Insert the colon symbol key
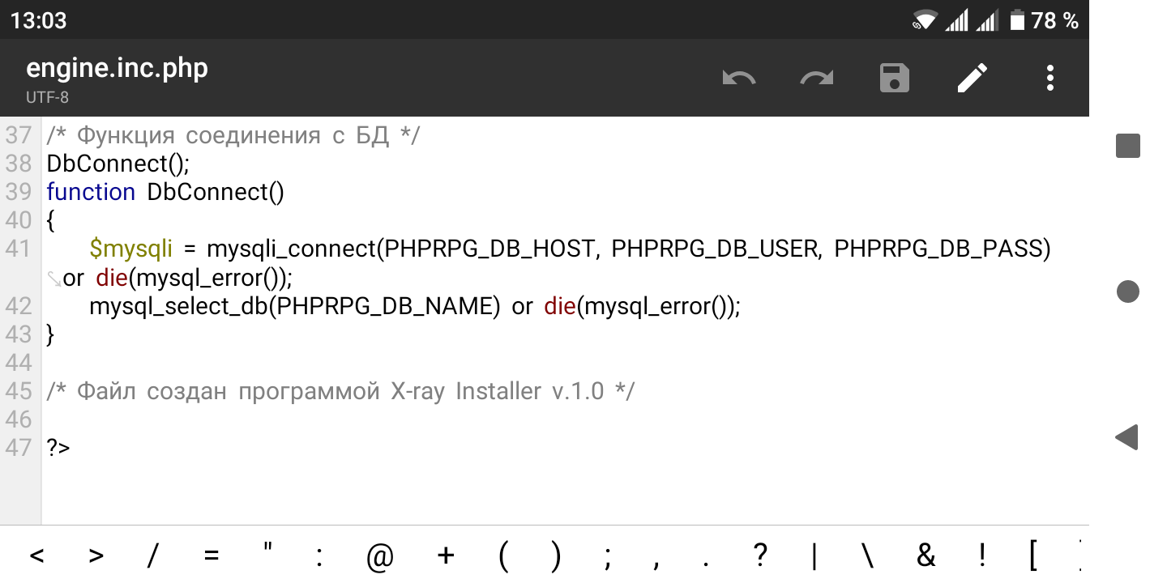1167x583 pixels. click(x=320, y=555)
